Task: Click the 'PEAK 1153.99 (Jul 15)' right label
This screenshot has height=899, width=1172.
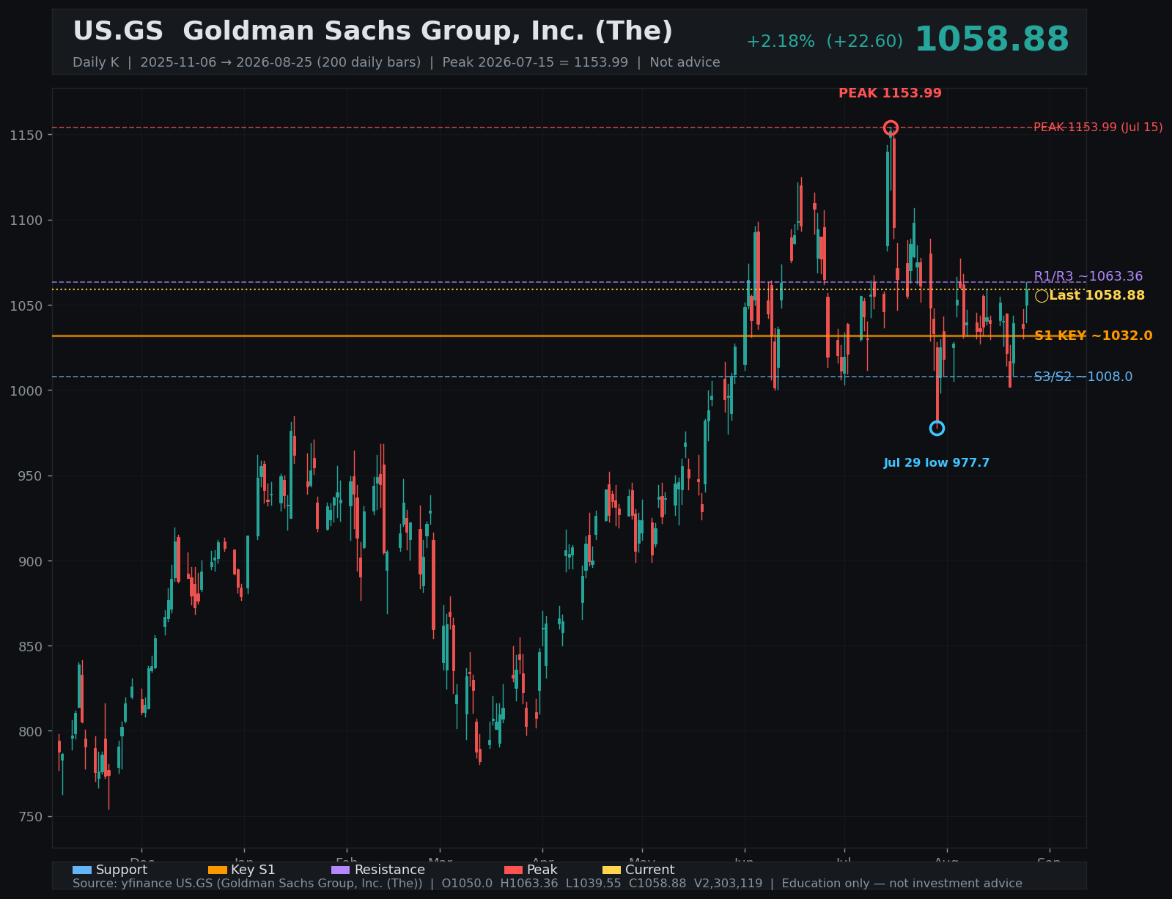Action: [x=1098, y=127]
